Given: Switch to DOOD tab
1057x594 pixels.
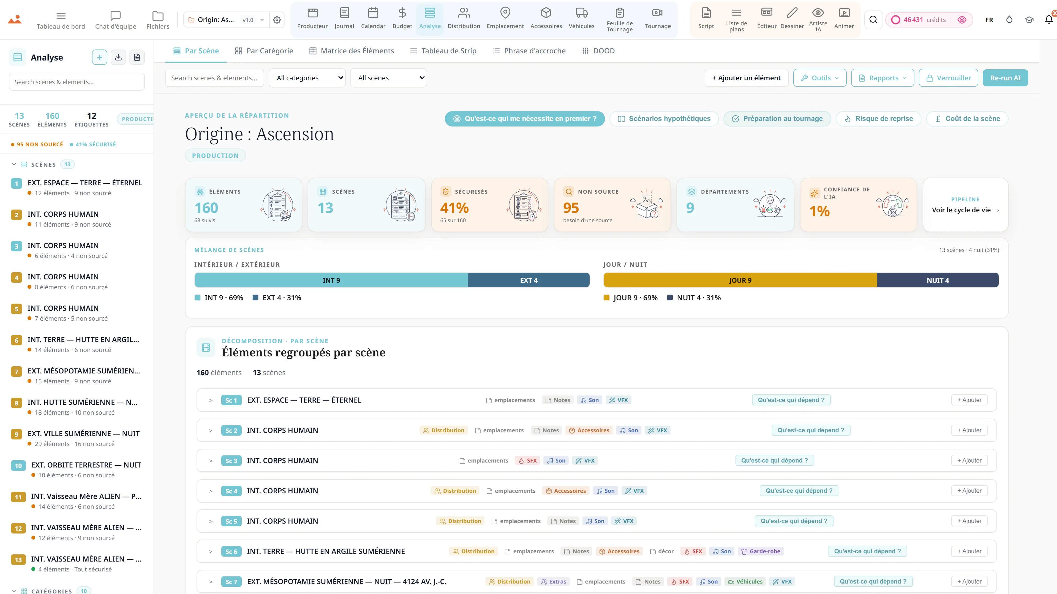Looking at the screenshot, I should [598, 51].
